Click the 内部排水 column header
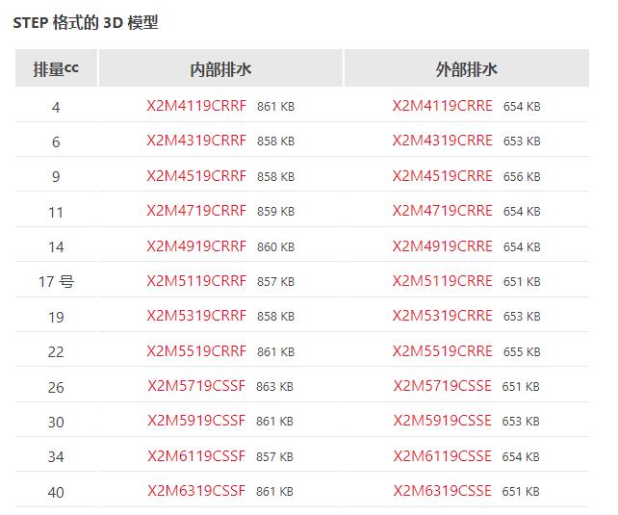The height and width of the screenshot is (515, 618). pyautogui.click(x=220, y=68)
